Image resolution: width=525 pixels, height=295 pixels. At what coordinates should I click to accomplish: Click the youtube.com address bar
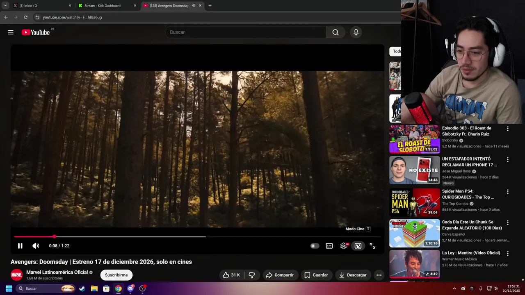(x=217, y=17)
